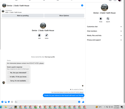Open the Snipping Tool taskbar icon

coord(11,107)
